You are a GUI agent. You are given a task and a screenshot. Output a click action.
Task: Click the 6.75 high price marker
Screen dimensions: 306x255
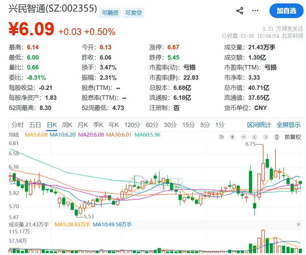(250, 144)
